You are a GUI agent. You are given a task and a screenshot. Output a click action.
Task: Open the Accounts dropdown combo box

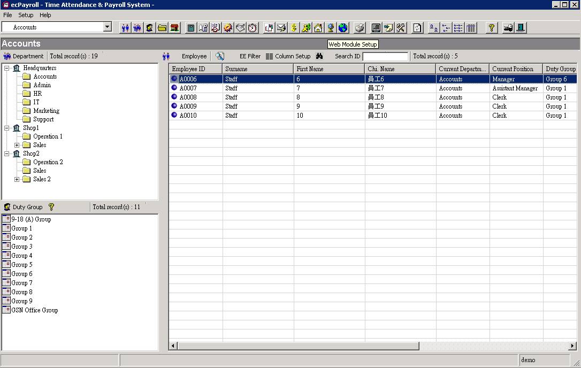tap(108, 27)
